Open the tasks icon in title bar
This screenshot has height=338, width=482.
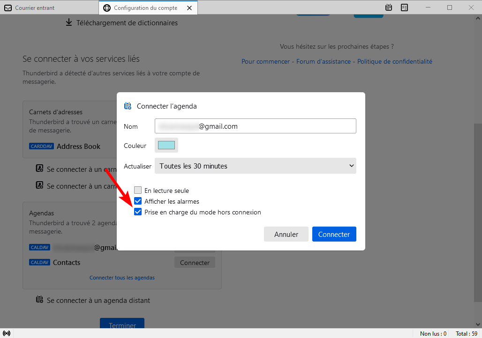tap(404, 7)
